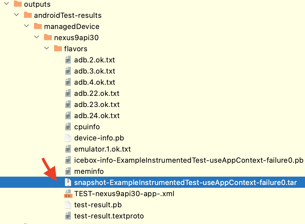Select file name adb.22.ok.txt

click(97, 93)
